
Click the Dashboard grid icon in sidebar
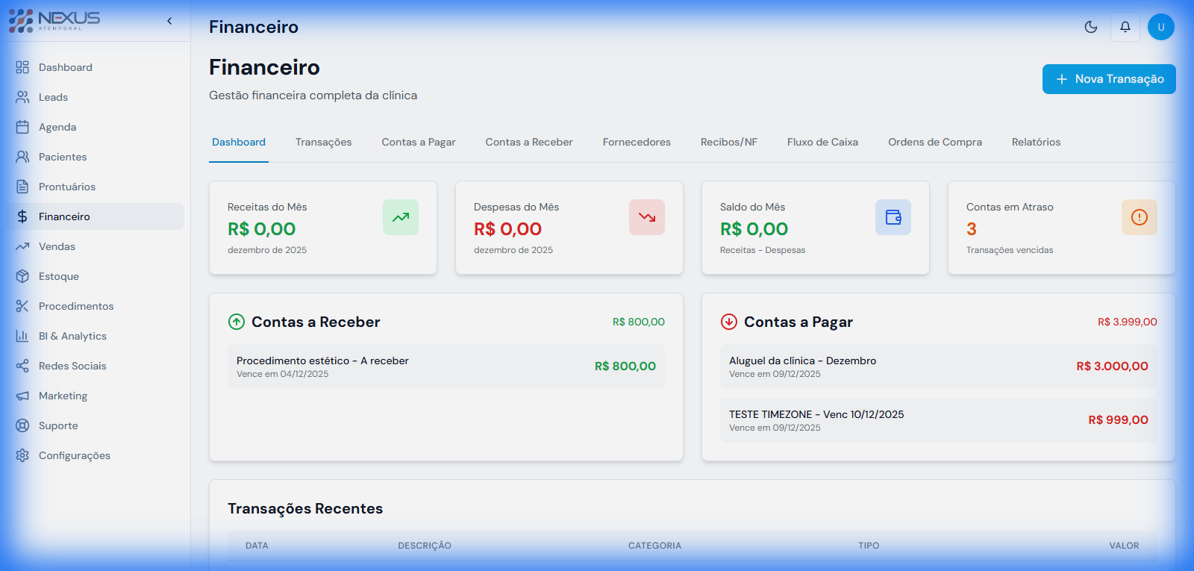[22, 67]
